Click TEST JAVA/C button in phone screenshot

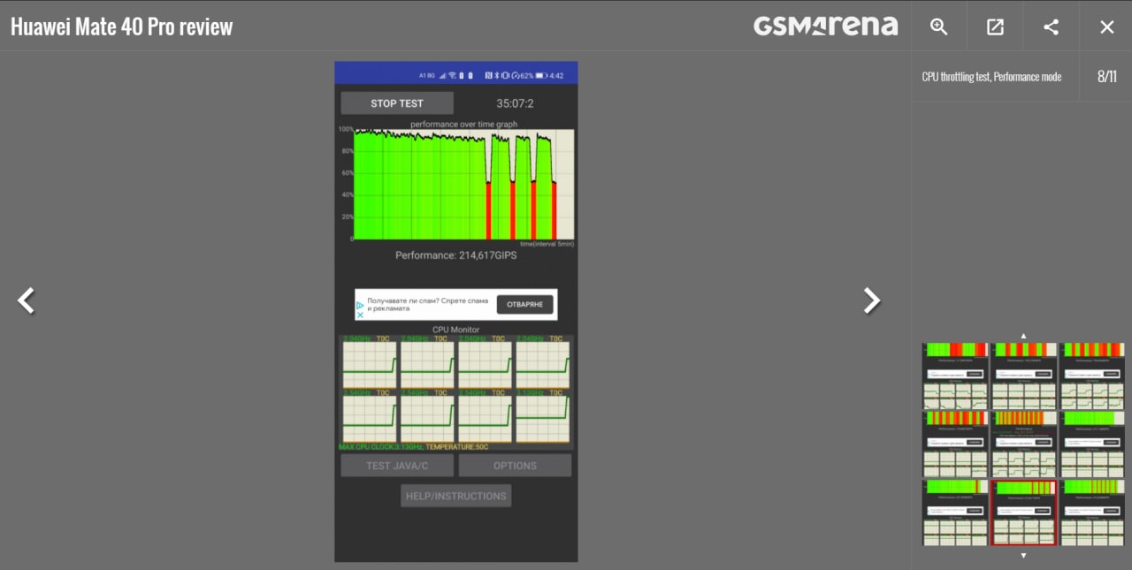coord(397,466)
